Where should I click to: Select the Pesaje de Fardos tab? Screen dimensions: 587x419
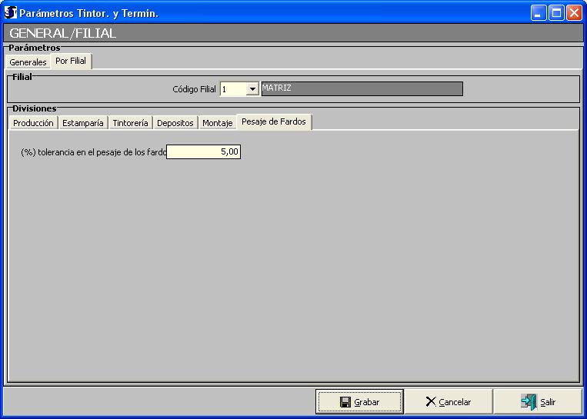tap(274, 122)
